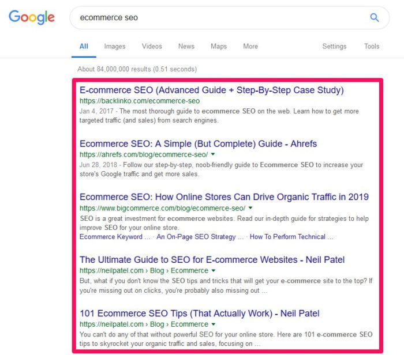Viewport: 404px width, 355px height.
Task: Open the An On-Page SEO Strategy sitelink
Action: click(200, 237)
